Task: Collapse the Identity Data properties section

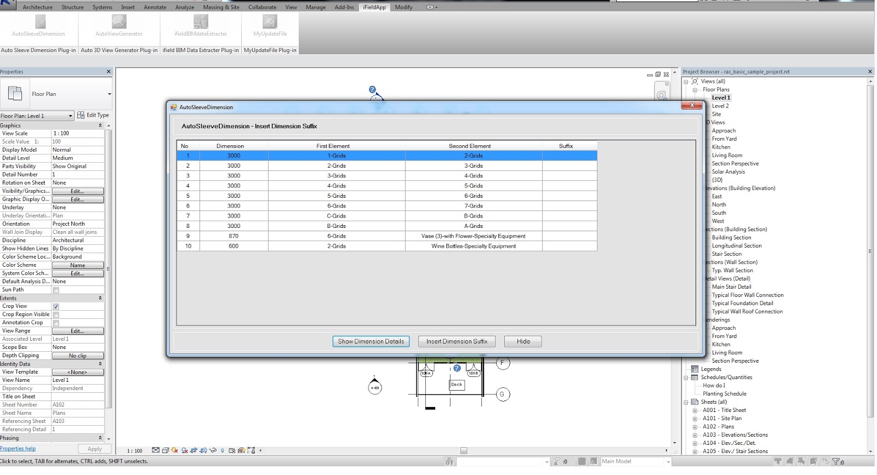Action: [100, 364]
